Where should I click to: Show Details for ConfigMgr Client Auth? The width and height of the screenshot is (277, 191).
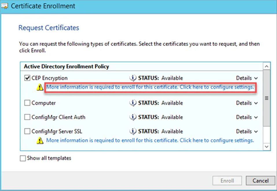click(x=247, y=117)
